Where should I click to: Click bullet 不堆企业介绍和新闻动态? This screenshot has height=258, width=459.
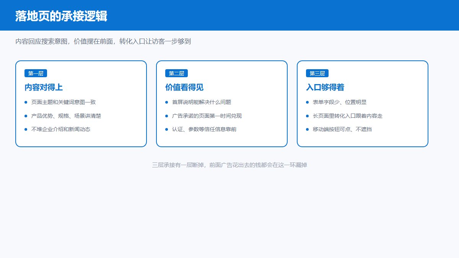[61, 129]
